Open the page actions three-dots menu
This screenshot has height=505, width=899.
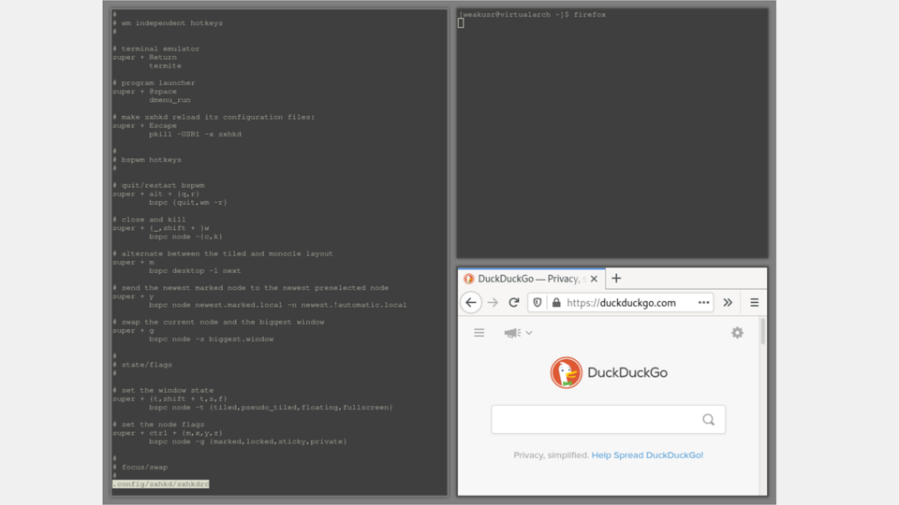click(x=703, y=303)
